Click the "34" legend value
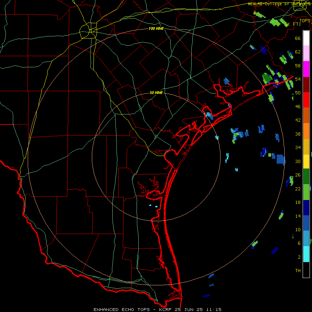312x312 pixels. (298, 148)
